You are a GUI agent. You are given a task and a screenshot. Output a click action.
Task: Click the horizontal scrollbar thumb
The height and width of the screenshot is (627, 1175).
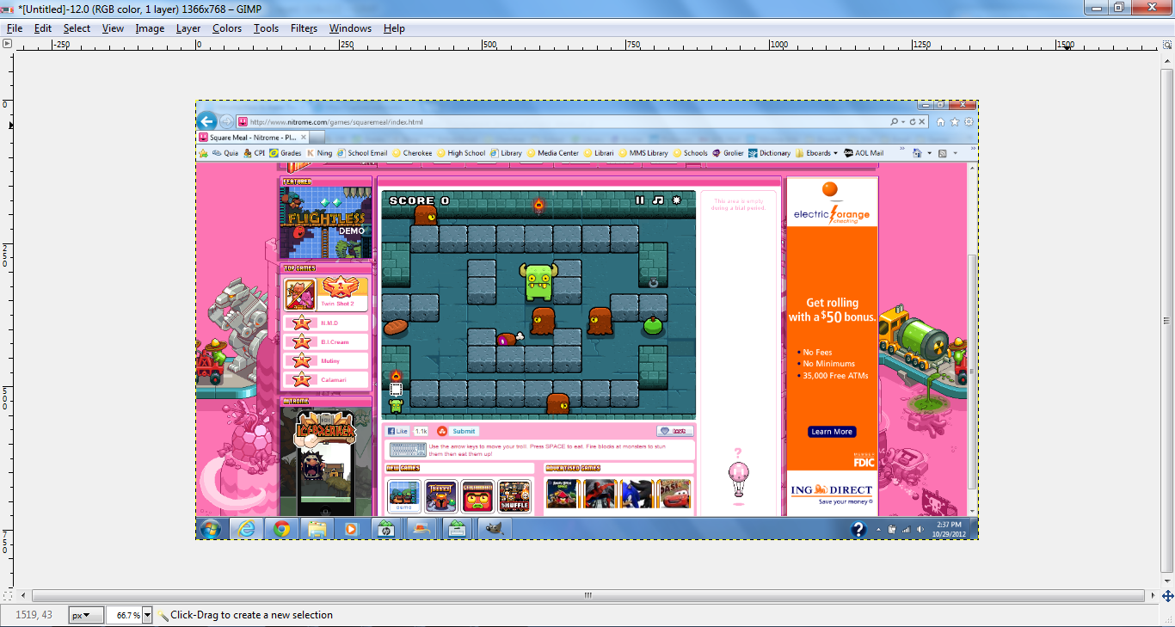(x=587, y=595)
